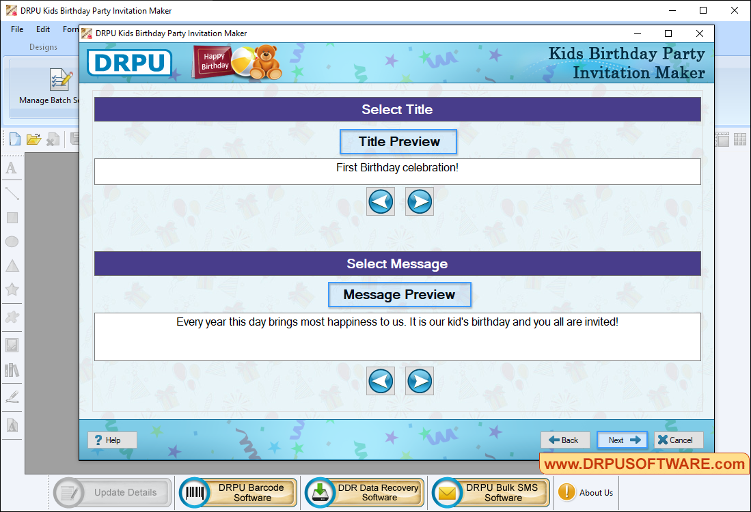Go back to previous title suggestion
Image resolution: width=751 pixels, height=512 pixels.
tap(381, 201)
